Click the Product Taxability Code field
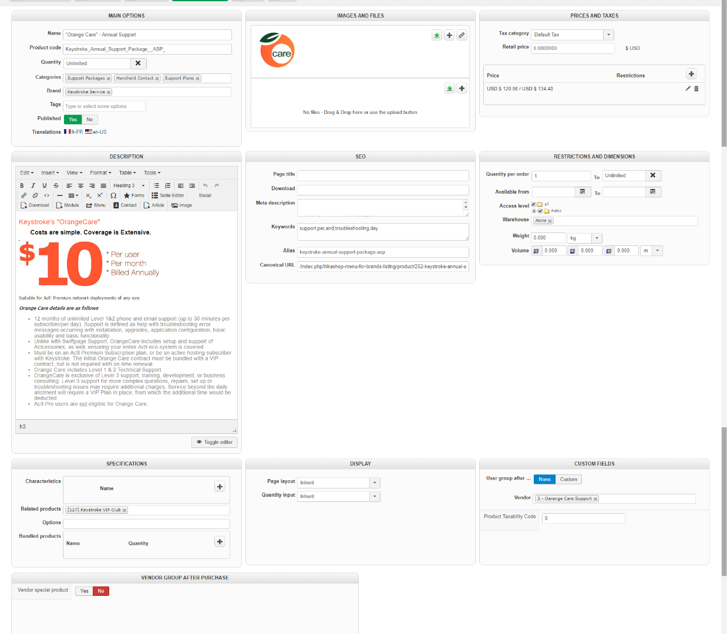The image size is (727, 634). 583,518
